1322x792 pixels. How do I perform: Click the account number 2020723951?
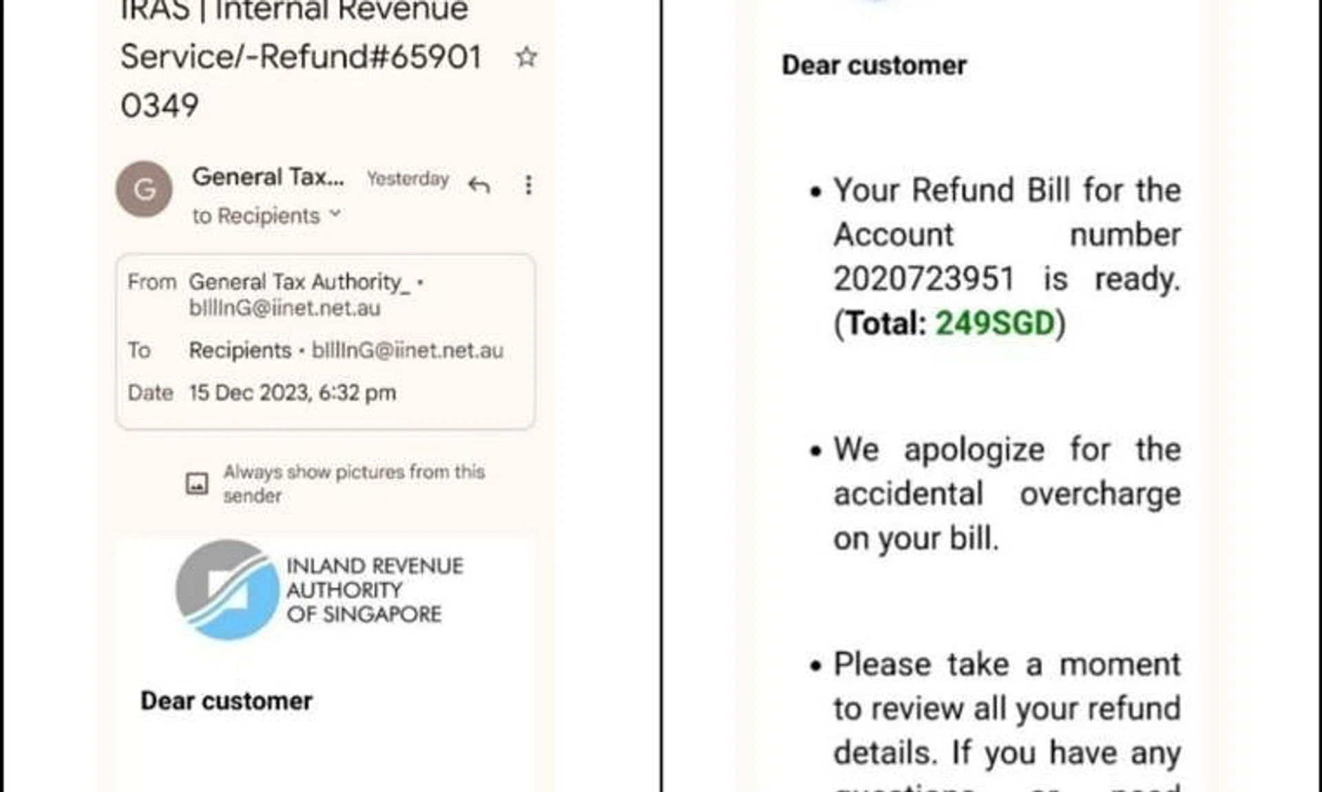tap(923, 279)
